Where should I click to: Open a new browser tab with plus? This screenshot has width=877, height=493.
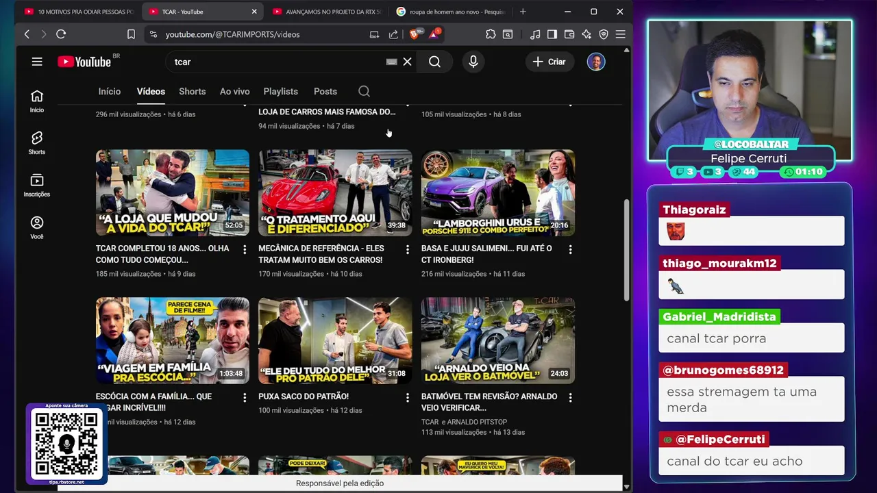point(523,12)
